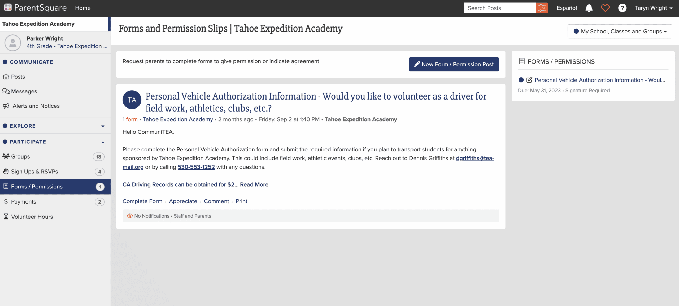Click Tahoe Expedition Academy link in post meta
This screenshot has width=679, height=306.
click(x=178, y=119)
